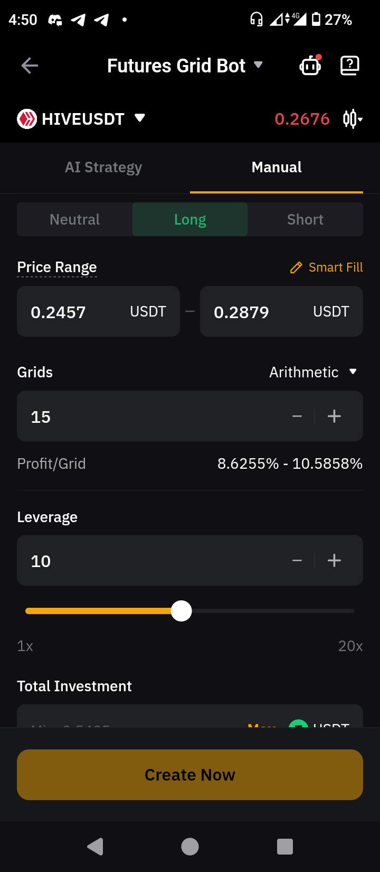Viewport: 380px width, 872px height.
Task: Open the robot bot icon
Action: 310,66
